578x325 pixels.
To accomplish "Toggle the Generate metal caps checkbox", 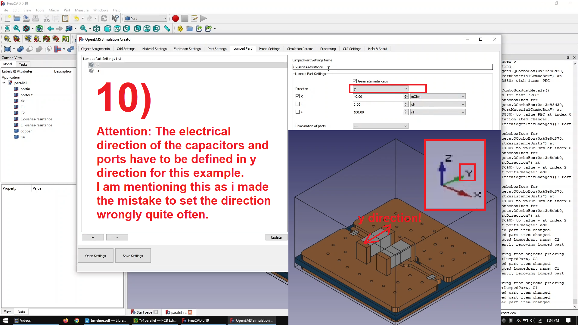I will pos(355,81).
